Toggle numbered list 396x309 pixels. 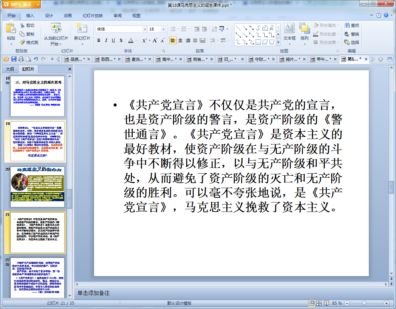184,29
